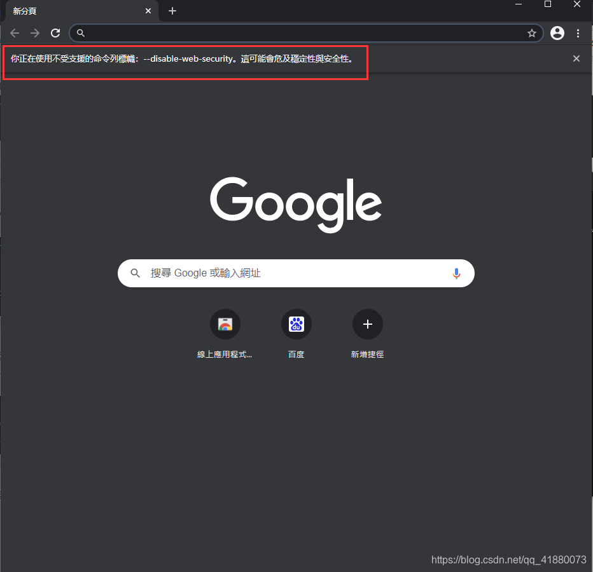The image size is (593, 572).
Task: Click the browser back arrow
Action: point(15,33)
